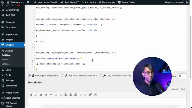The image size is (192, 108).
Task: Click the description text area
Action: (x=107, y=103)
